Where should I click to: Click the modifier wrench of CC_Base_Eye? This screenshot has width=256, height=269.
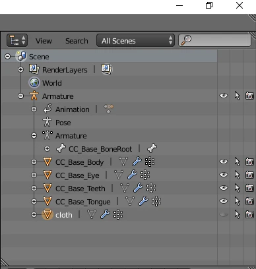click(x=132, y=175)
